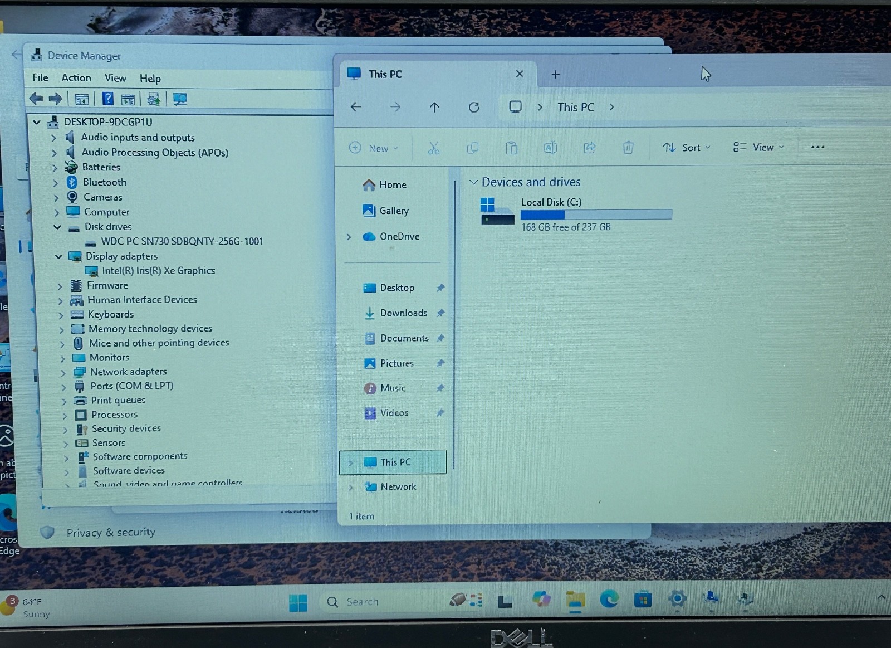Open the pinned Downloads folder
The width and height of the screenshot is (891, 648).
click(x=403, y=313)
